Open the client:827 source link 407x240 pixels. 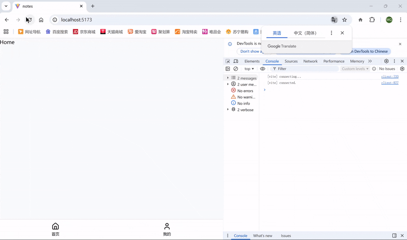(389, 83)
